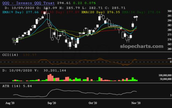This screenshot has width=172, height=108.
Task: Click the tallest red volume bar in September
Action: point(51,78)
